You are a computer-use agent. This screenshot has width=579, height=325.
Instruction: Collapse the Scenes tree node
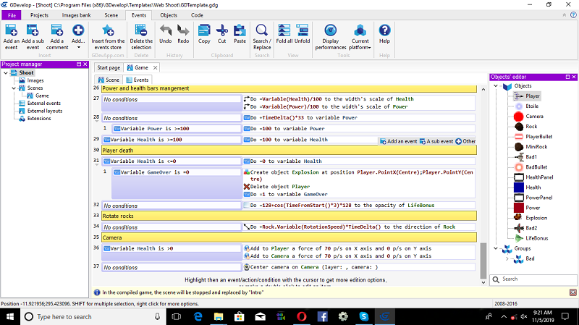(x=13, y=88)
